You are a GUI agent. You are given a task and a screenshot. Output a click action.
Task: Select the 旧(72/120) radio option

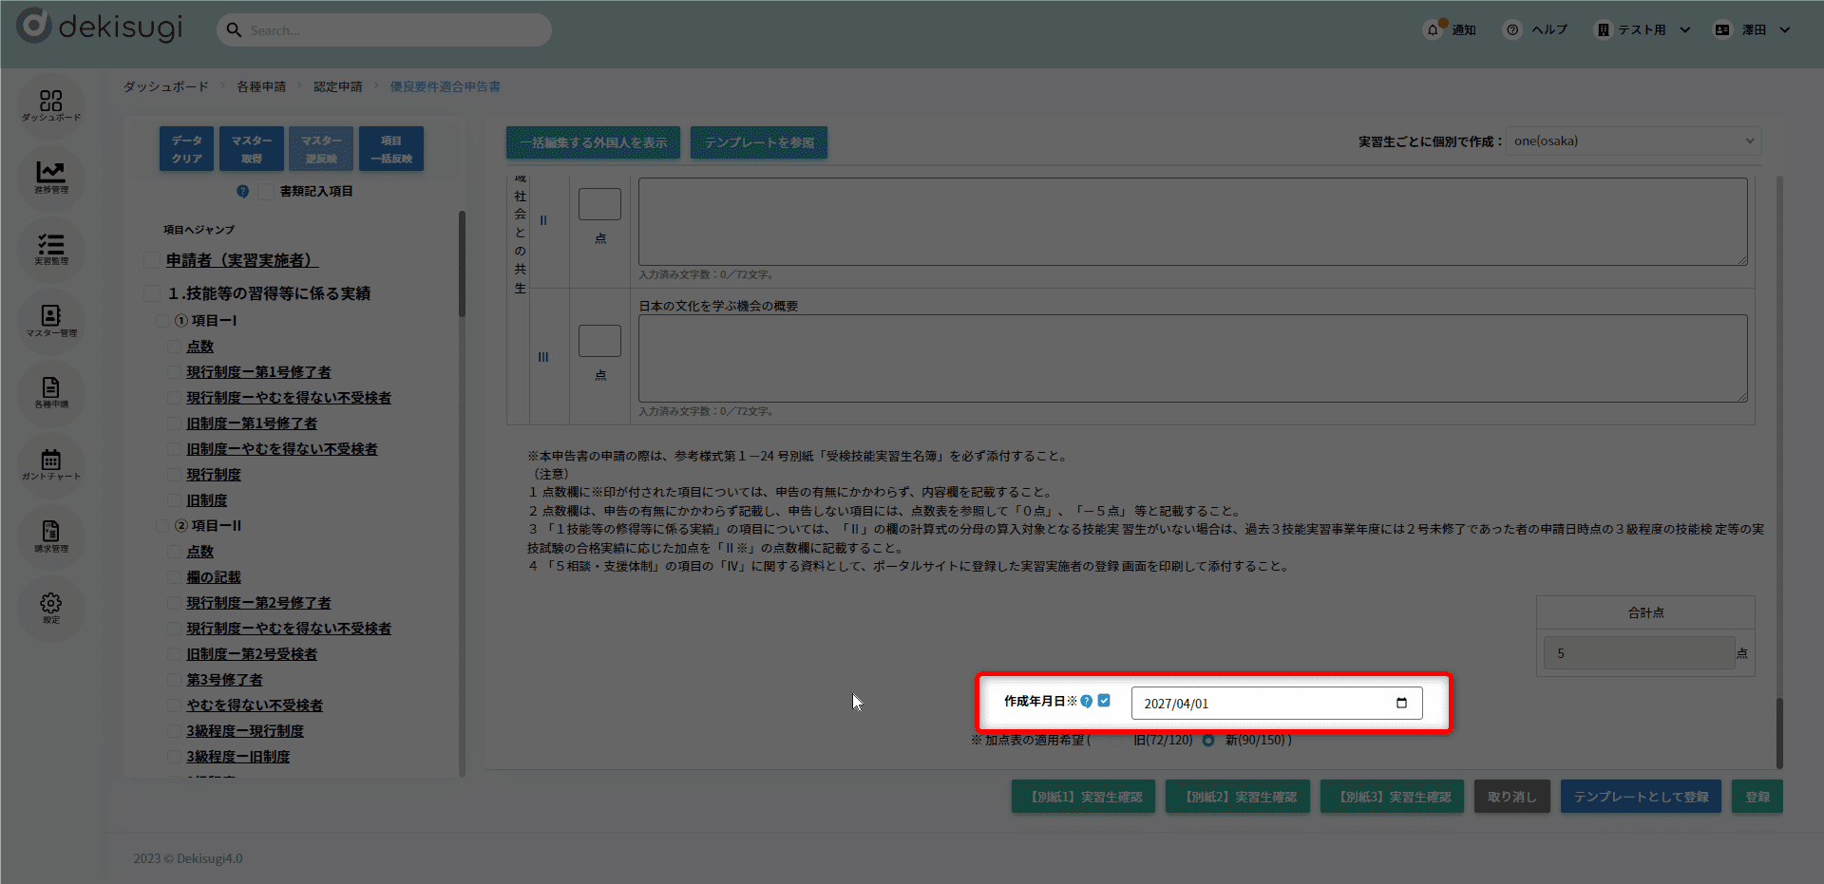1117,741
